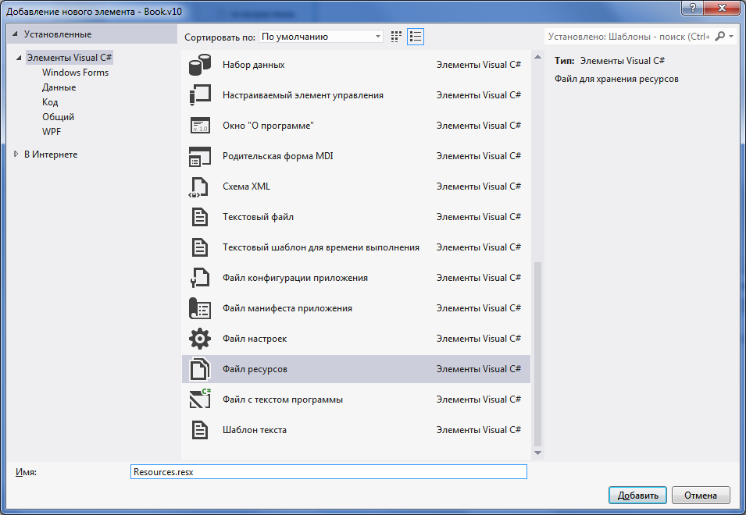Select the Файл с текстом программы icon

[x=200, y=400]
